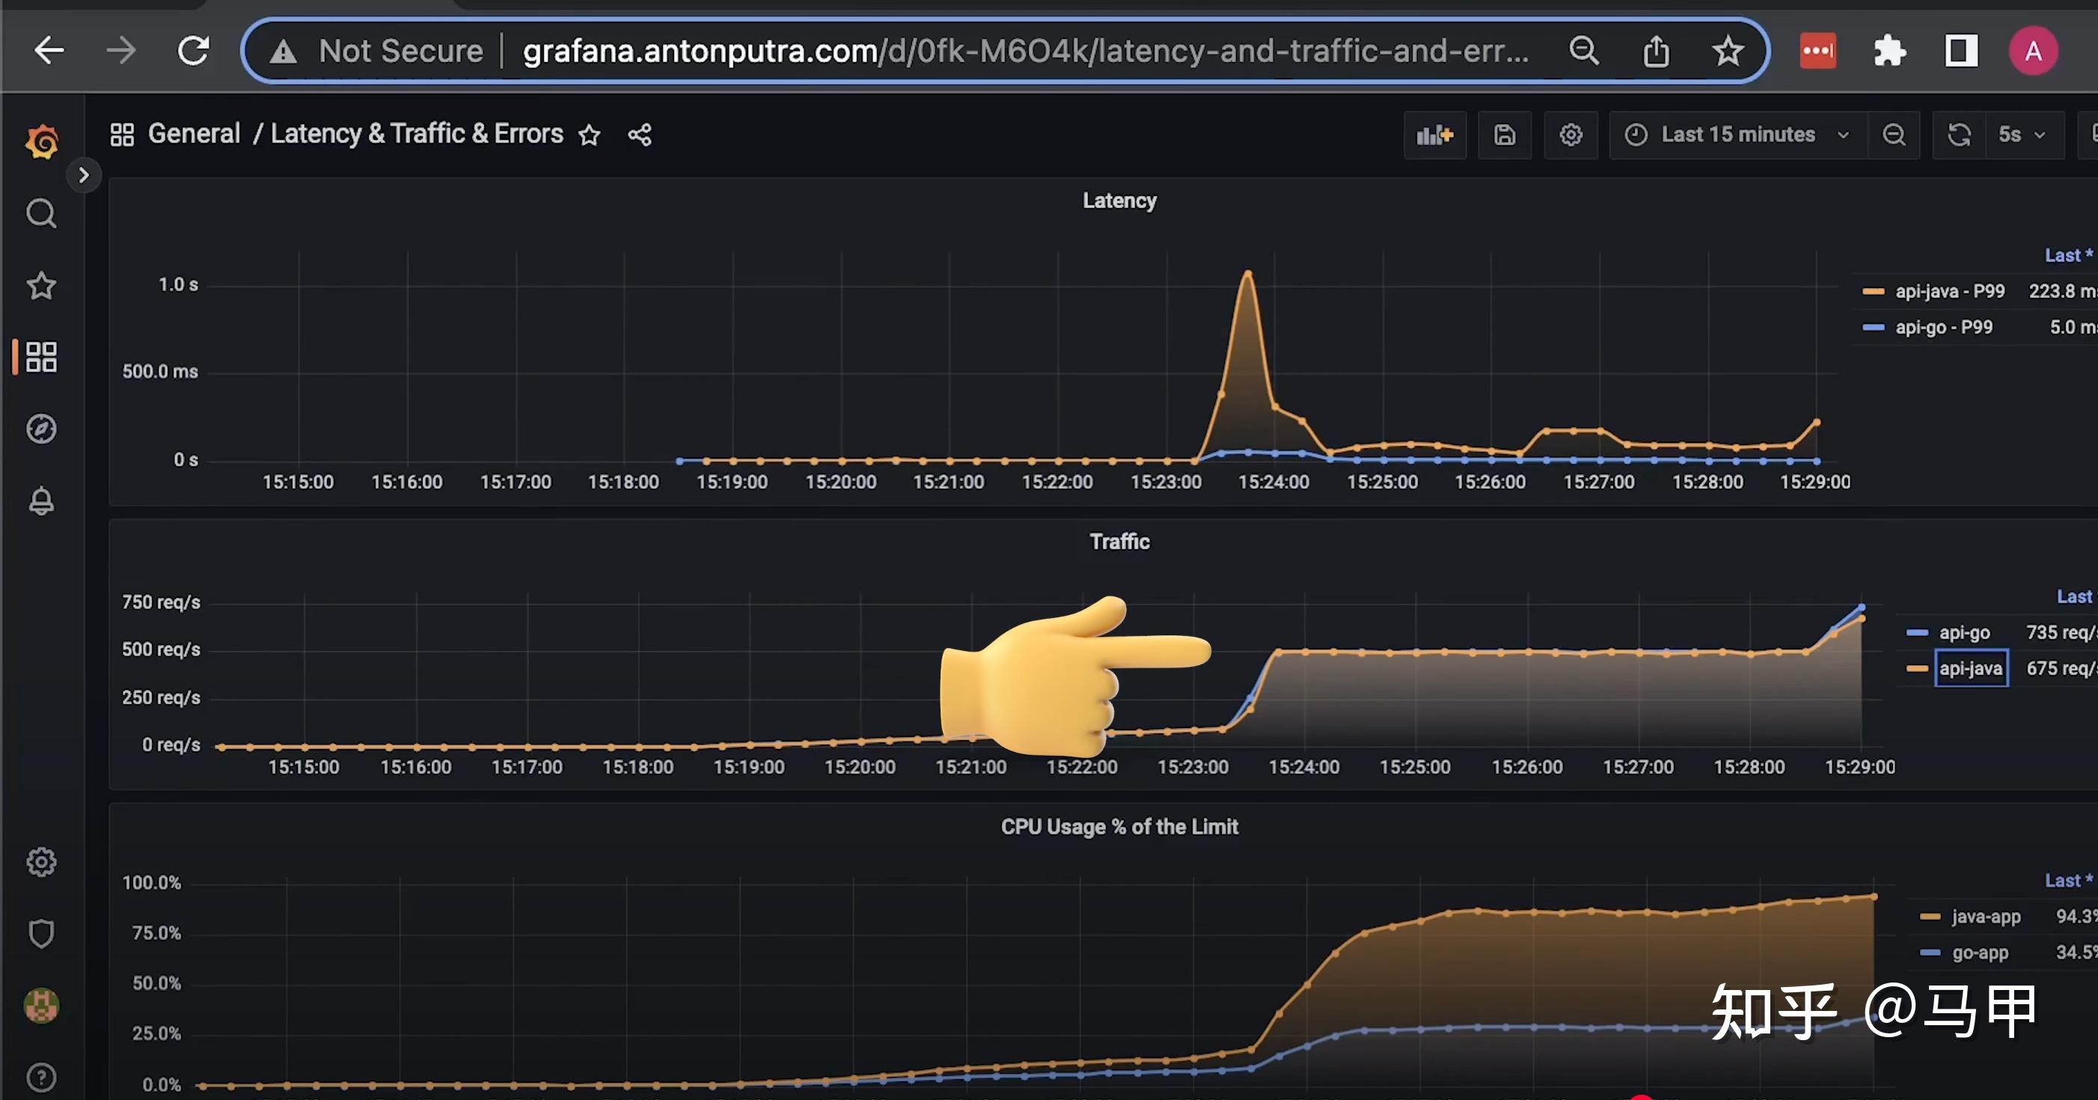
Task: Open the Latency panel title menu
Action: click(x=1119, y=201)
